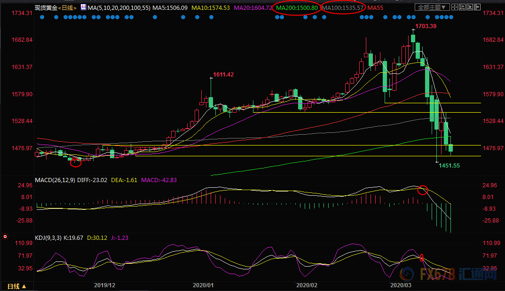Click the MA10:1574.53 yellow legend
Viewport: 505px width, 291px height.
[211, 8]
